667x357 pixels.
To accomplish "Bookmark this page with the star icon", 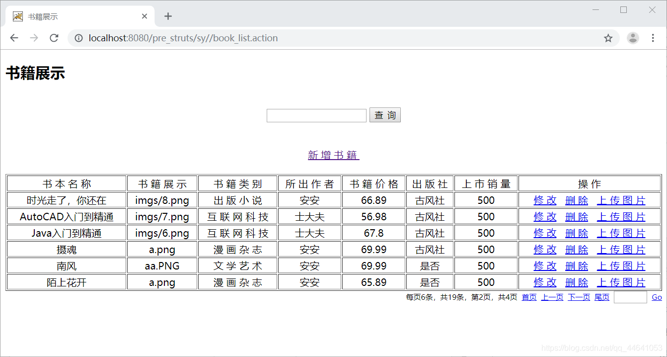I will coord(608,38).
